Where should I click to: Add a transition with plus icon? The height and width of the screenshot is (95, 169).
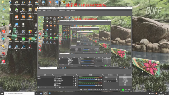pos(112,79)
